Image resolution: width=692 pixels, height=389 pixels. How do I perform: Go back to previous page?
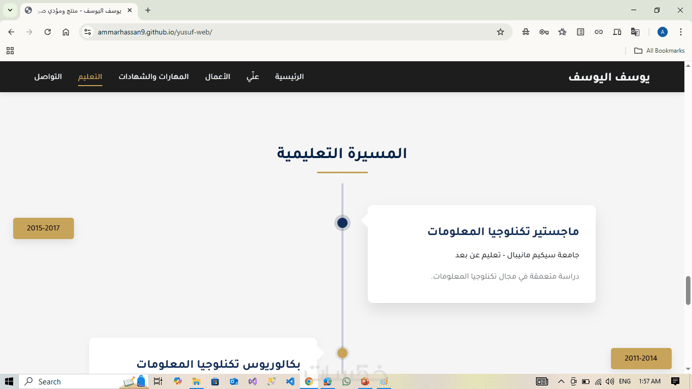pyautogui.click(x=11, y=32)
